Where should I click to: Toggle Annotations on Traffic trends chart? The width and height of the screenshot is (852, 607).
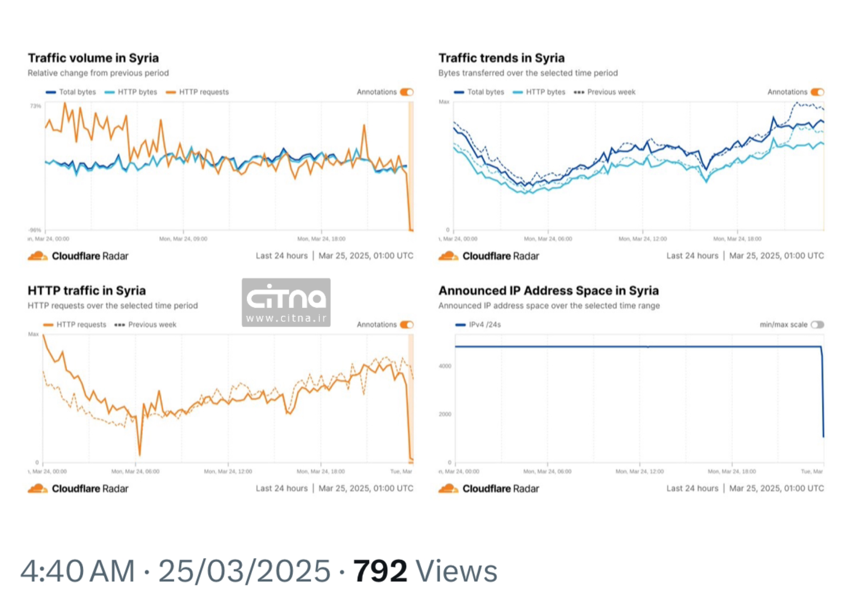pos(817,92)
